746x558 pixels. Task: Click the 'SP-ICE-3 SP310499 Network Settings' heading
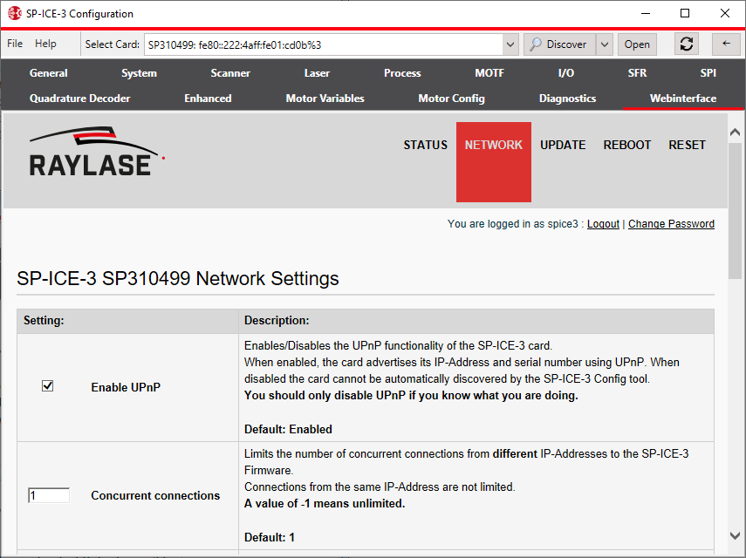click(x=178, y=278)
